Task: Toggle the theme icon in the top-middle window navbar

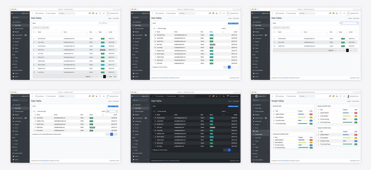Action: (224, 13)
